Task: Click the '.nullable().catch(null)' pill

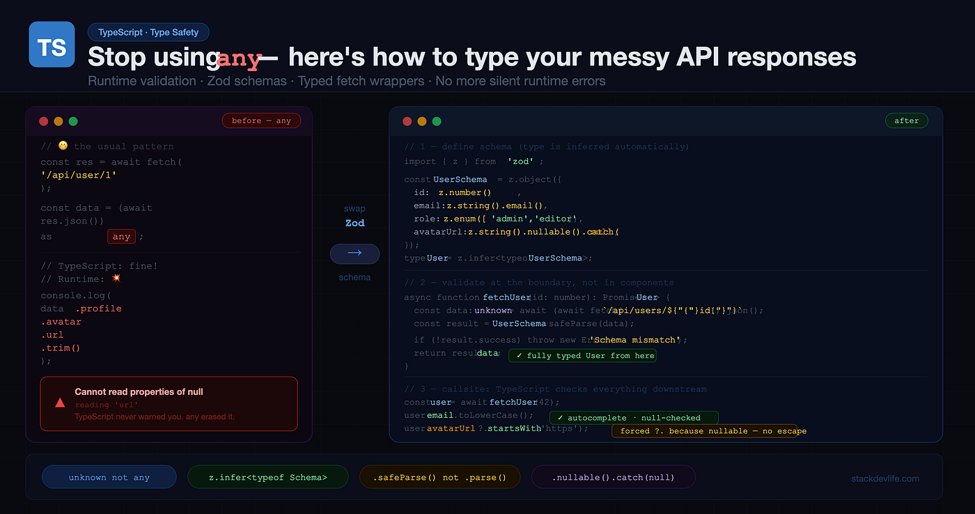Action: 614,477
